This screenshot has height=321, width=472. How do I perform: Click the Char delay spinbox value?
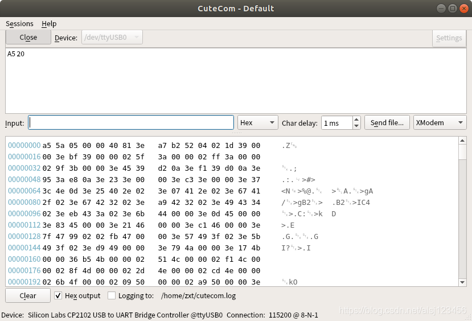coord(336,123)
